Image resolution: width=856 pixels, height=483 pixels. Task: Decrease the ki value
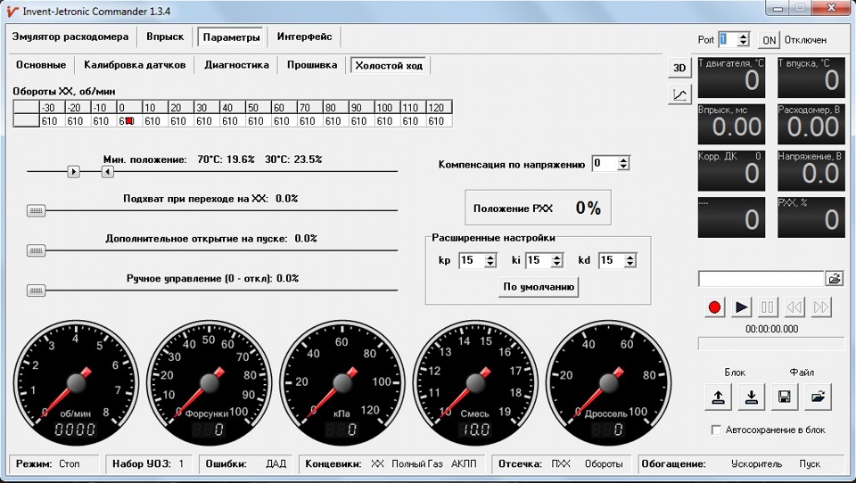tap(556, 264)
